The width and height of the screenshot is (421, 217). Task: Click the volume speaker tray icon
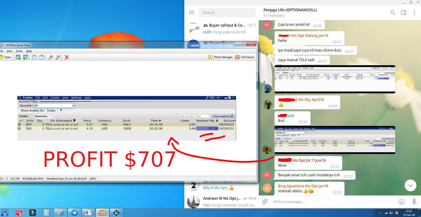(x=391, y=213)
